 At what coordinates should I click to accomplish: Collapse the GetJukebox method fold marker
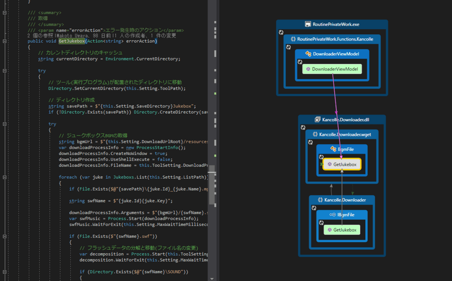tap(4, 41)
